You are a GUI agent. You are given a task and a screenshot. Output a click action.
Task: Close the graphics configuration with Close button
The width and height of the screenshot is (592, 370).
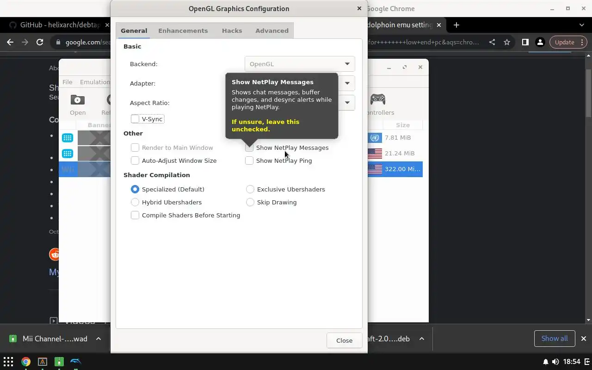(x=344, y=340)
